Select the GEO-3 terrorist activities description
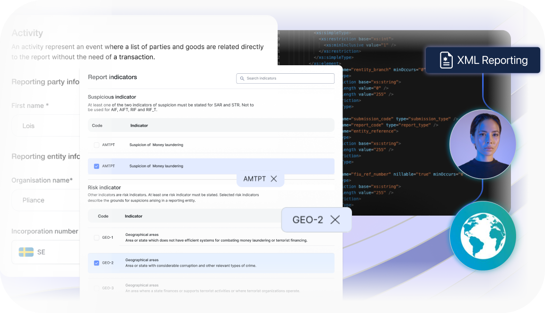Viewport: 545px width, 313px height. coord(212,291)
